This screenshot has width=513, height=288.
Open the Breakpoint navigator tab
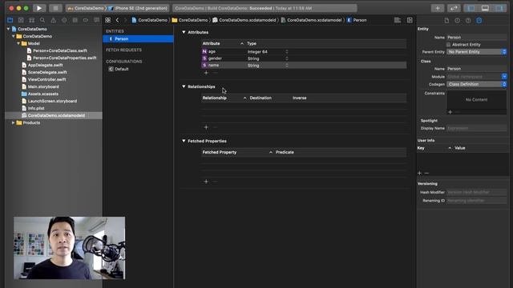(86, 20)
